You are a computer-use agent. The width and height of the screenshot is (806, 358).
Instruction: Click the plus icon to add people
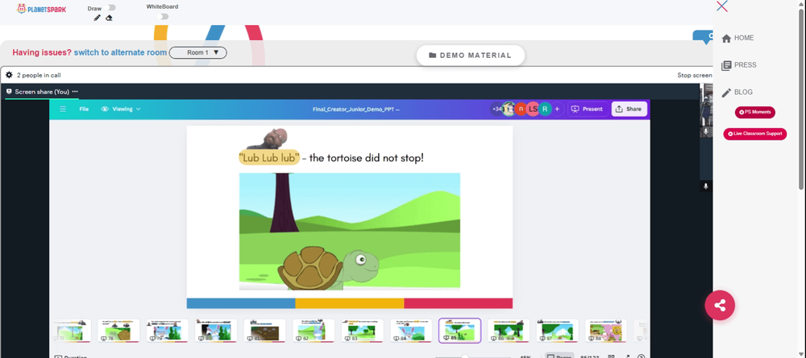(x=557, y=109)
